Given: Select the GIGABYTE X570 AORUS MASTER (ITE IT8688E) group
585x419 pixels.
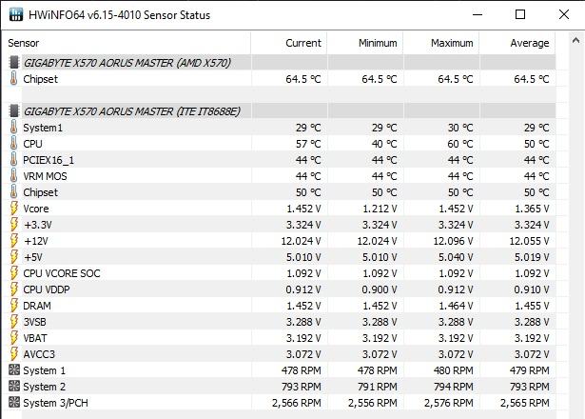Looking at the screenshot, I should click(x=131, y=111).
